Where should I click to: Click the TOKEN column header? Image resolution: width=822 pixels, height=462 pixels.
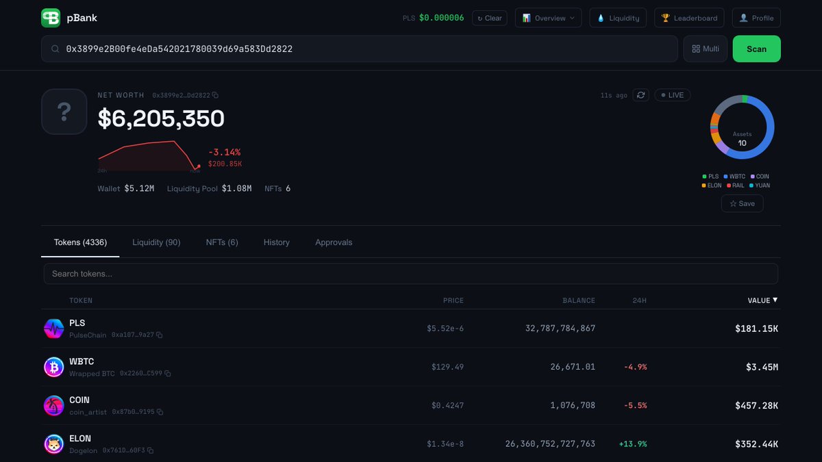pos(81,300)
